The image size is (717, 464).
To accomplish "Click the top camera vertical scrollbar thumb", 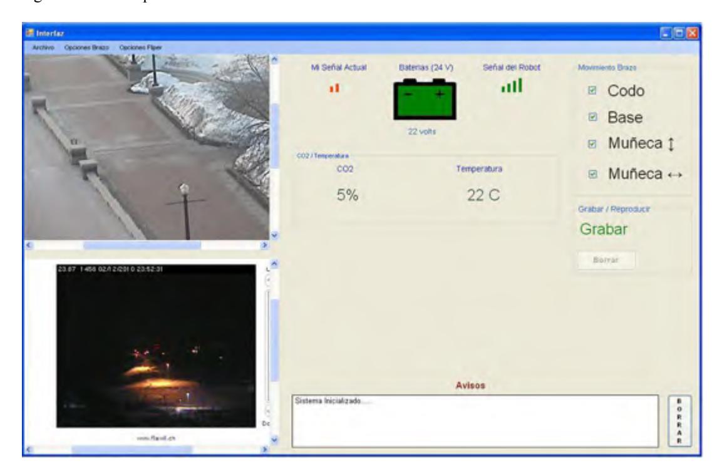I will tap(274, 136).
